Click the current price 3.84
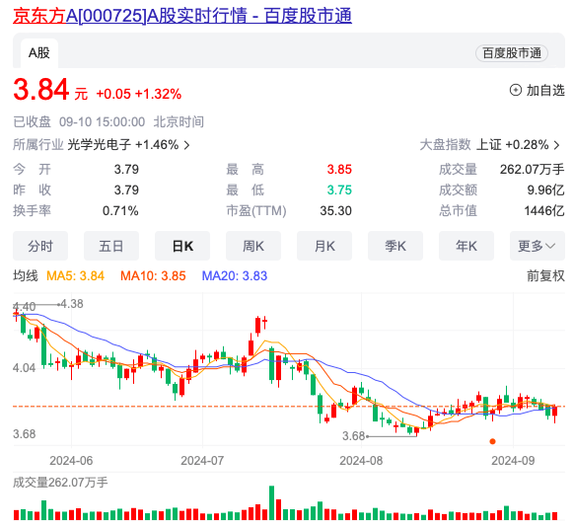Image resolution: width=573 pixels, height=529 pixels. [x=41, y=90]
